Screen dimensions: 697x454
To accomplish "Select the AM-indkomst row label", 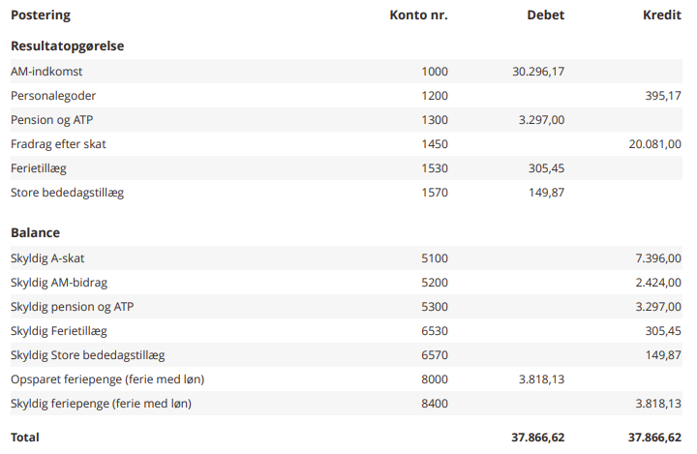I will [x=46, y=72].
